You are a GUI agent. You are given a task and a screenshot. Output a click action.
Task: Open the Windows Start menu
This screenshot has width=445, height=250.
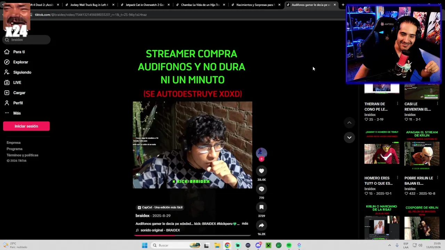pos(145,245)
